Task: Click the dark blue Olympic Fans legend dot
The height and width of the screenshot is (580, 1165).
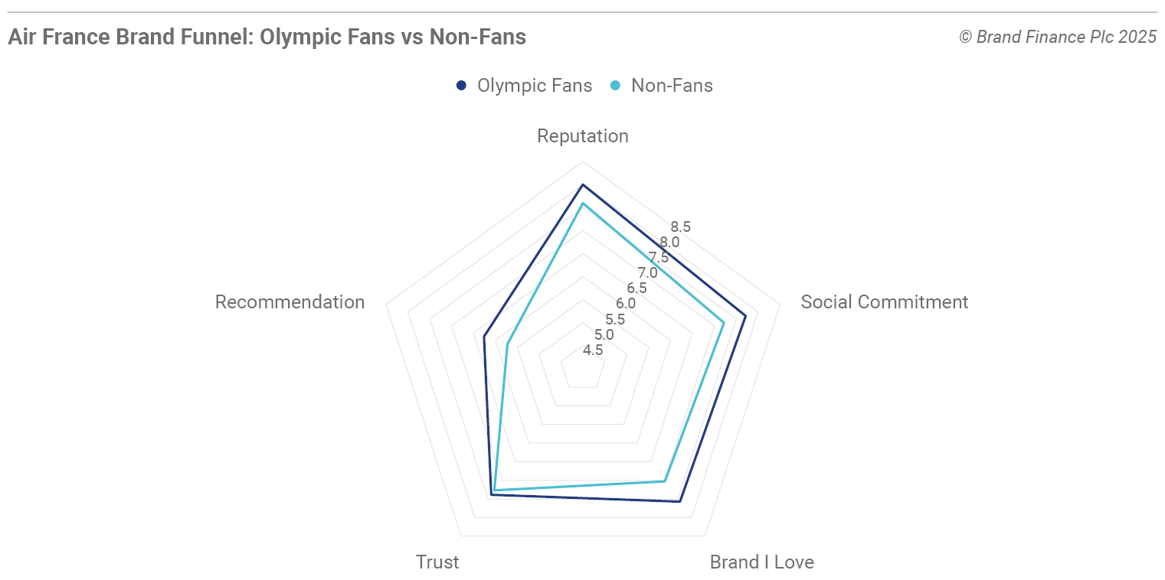Action: (461, 86)
